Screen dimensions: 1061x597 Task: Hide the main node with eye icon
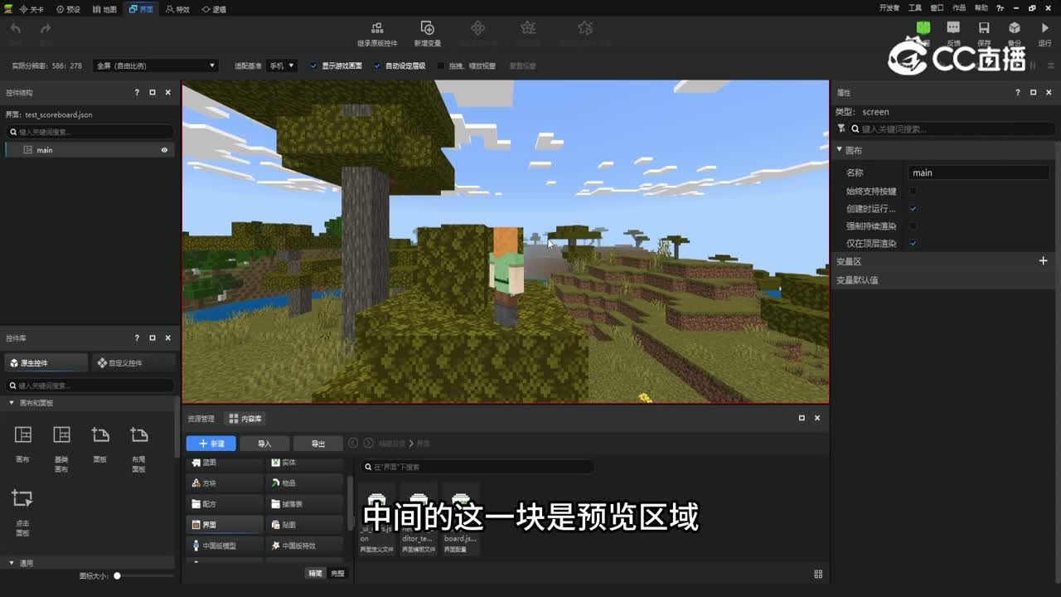164,150
